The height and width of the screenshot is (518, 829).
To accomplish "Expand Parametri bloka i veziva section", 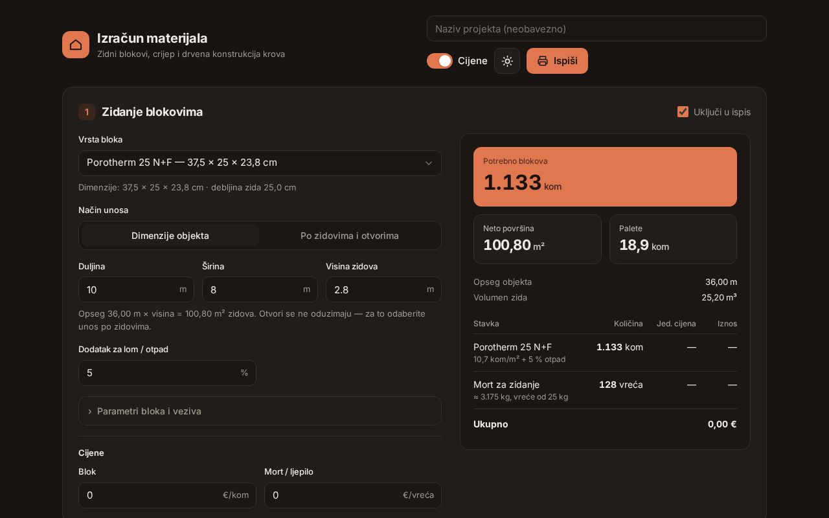I will (x=260, y=411).
